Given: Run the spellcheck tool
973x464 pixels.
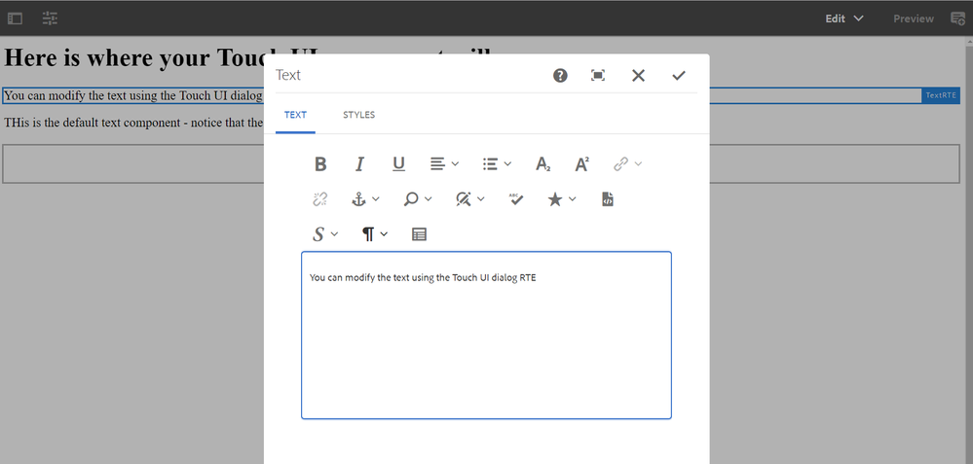Looking at the screenshot, I should pyautogui.click(x=515, y=199).
